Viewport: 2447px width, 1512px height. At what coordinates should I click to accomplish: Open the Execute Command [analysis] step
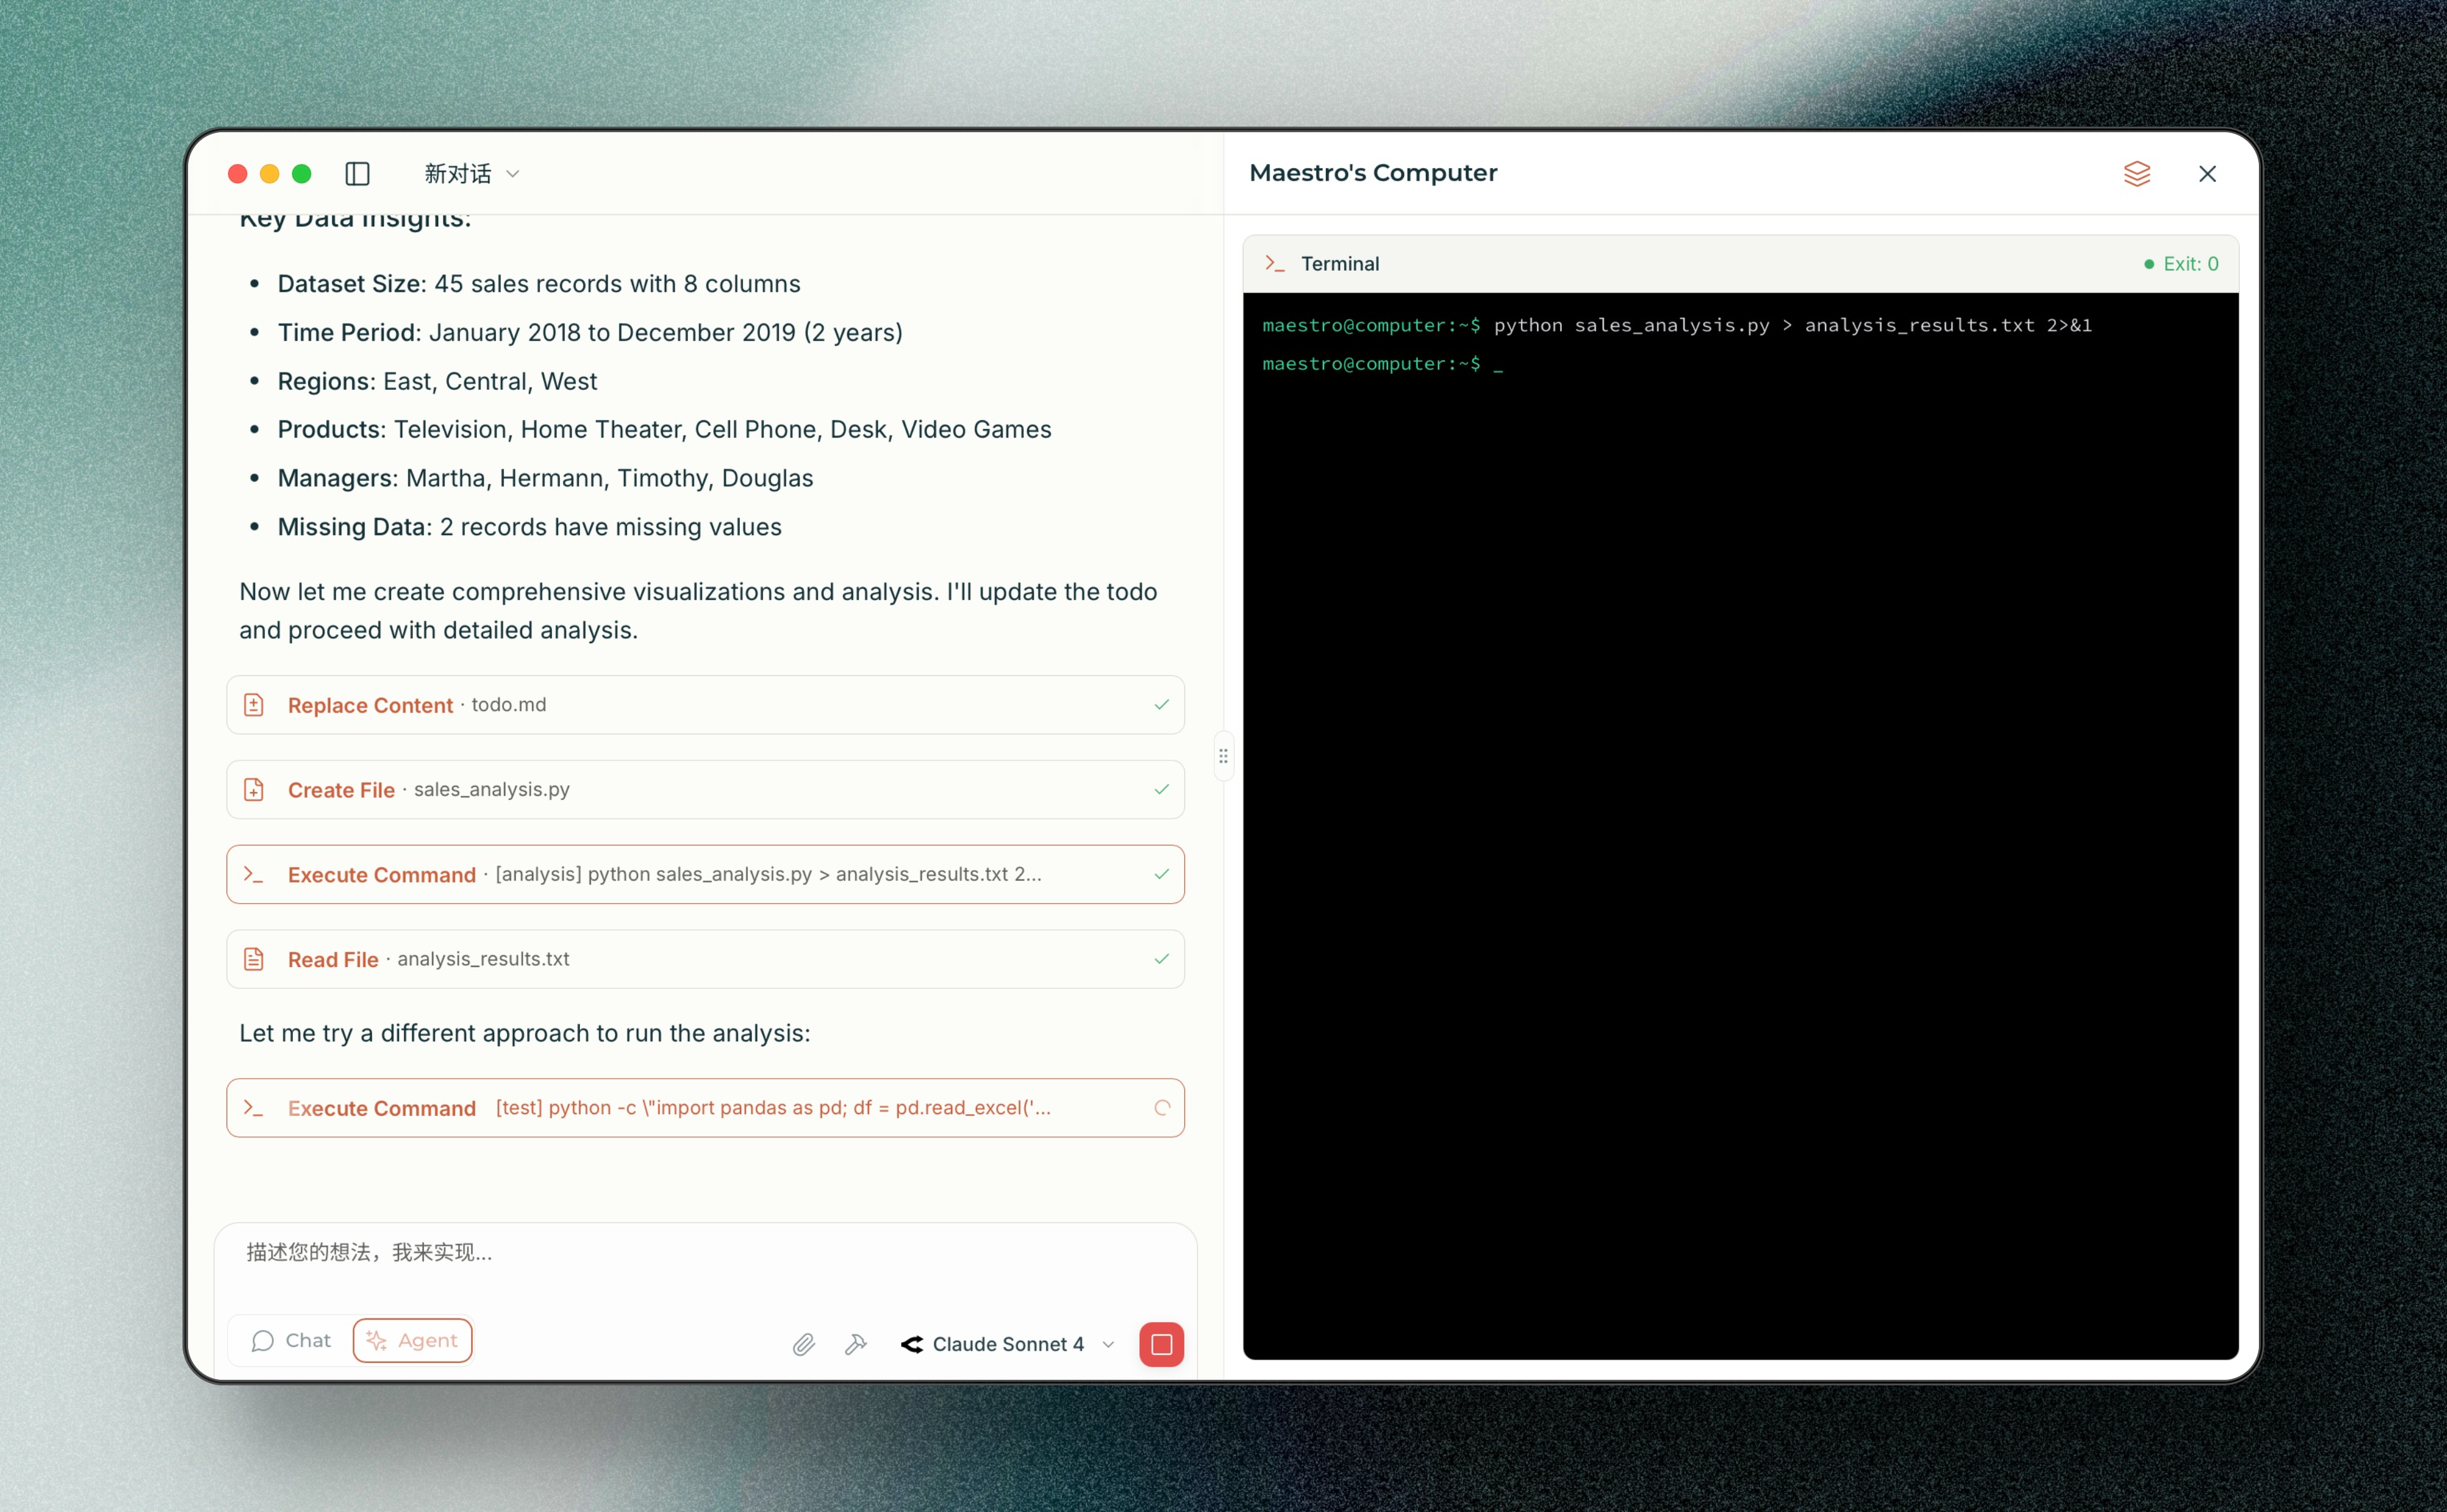705,874
